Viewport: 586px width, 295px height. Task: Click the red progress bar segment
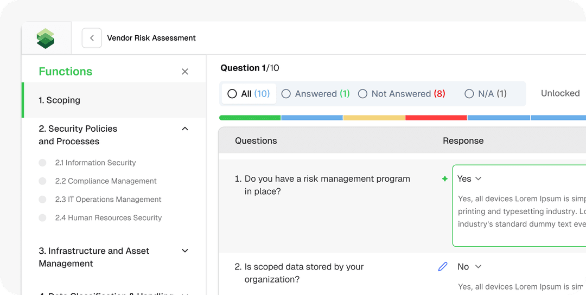tap(436, 118)
